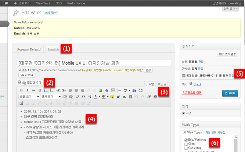The width and height of the screenshot is (245, 152).
Task: Decrease indent with outdent icon
Action: [x=58, y=90]
